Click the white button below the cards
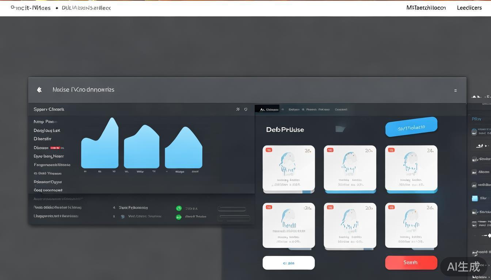The height and width of the screenshot is (280, 491). point(288,263)
